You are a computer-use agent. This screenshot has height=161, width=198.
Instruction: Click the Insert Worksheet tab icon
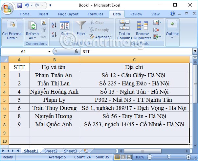tap(86, 151)
